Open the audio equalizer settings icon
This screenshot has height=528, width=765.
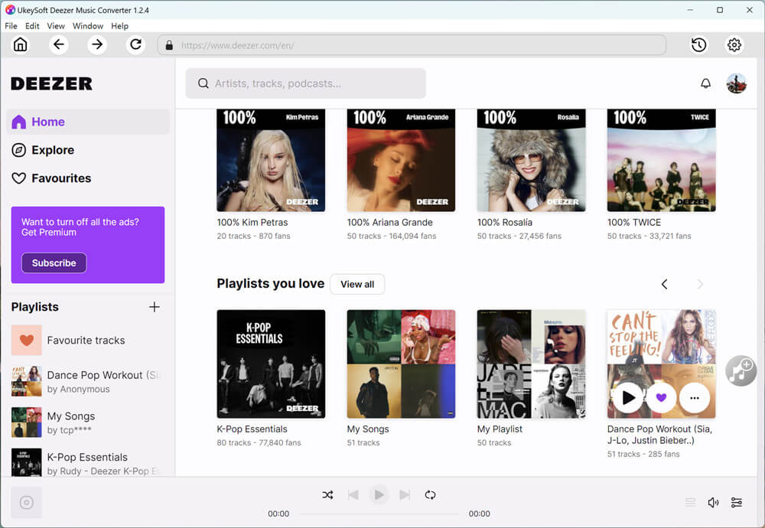pos(736,502)
